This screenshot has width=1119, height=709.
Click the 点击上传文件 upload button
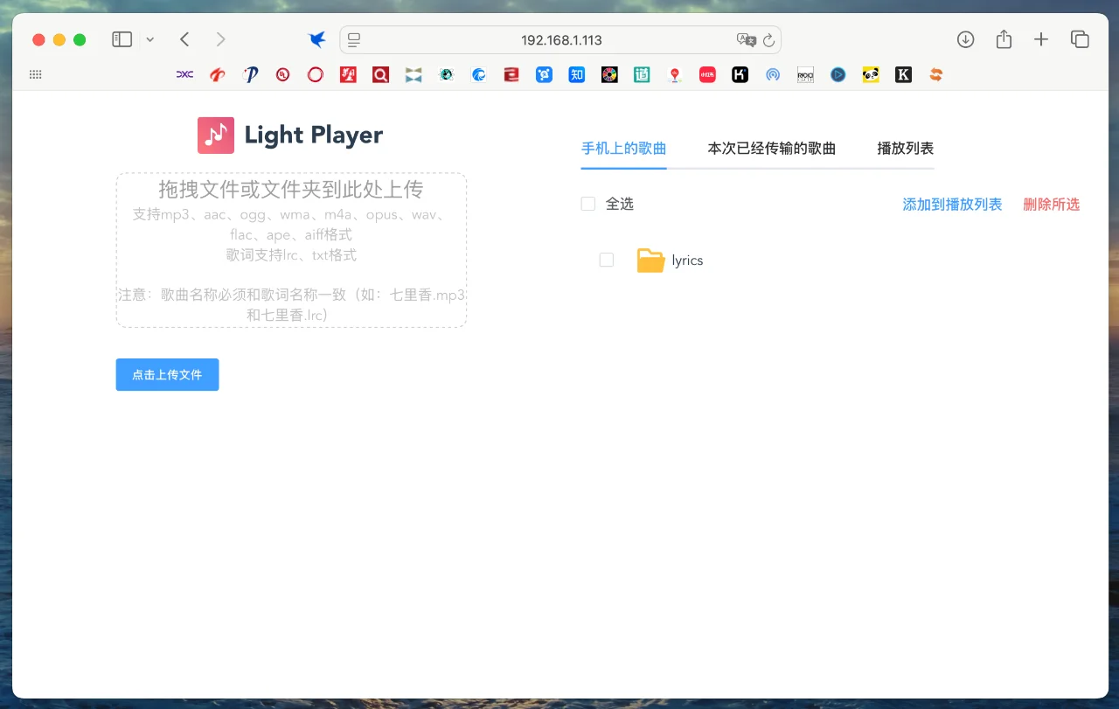[167, 374]
